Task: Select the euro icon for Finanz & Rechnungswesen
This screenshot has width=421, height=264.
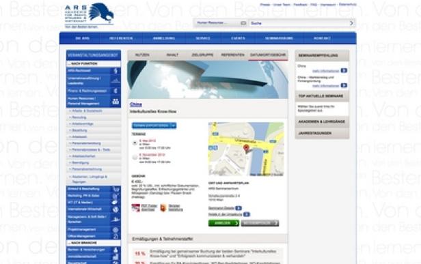Action: click(116, 91)
